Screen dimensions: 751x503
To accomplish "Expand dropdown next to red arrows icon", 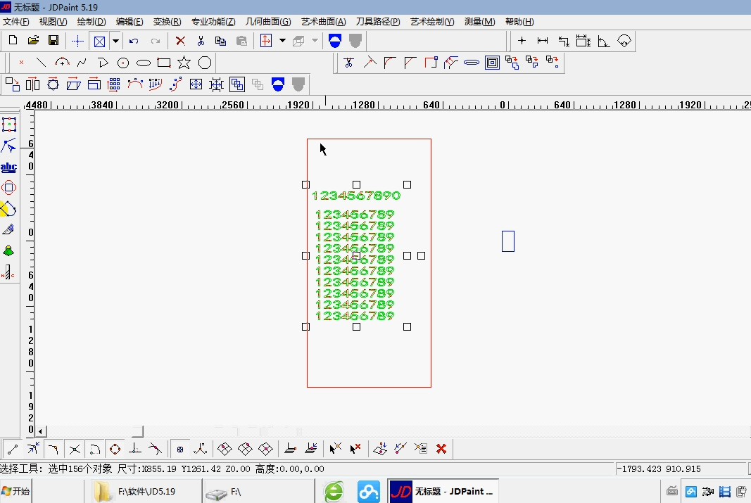I will tap(282, 41).
